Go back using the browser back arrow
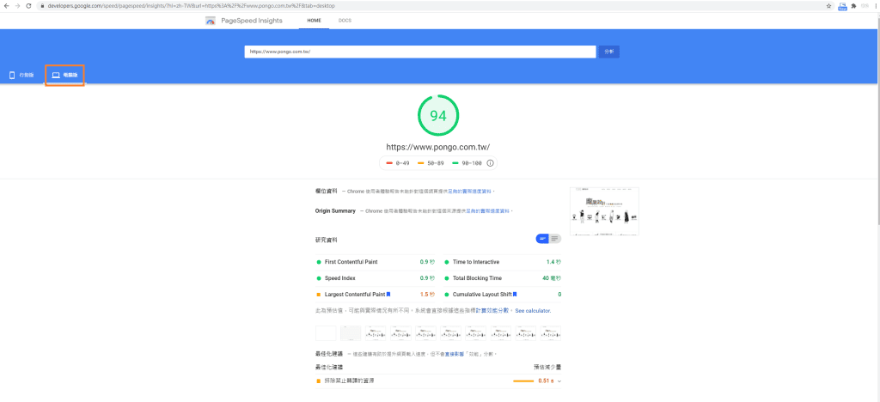 (6, 6)
